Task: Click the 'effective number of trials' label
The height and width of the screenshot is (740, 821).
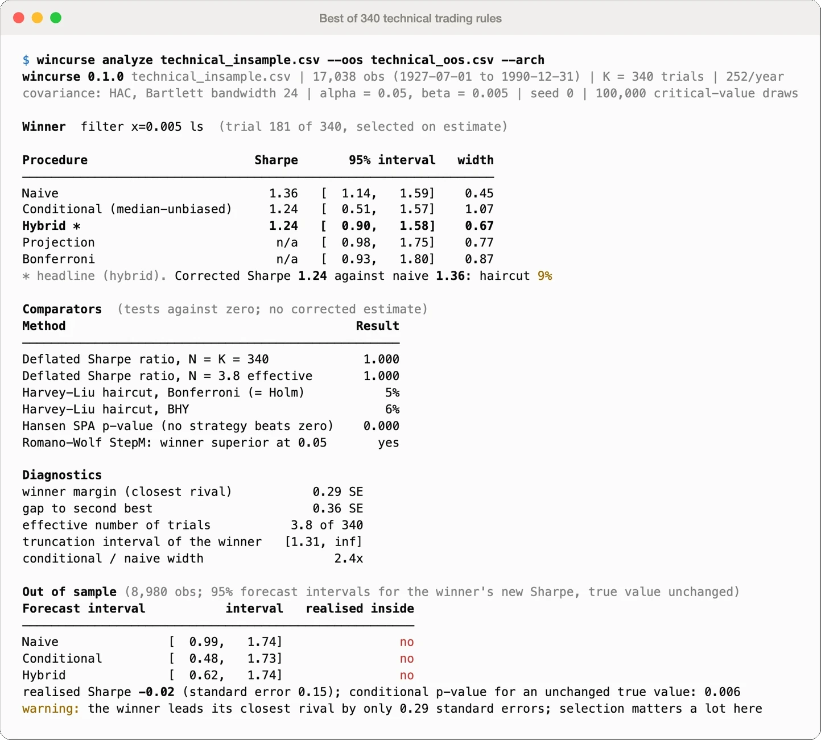Action: 117,525
